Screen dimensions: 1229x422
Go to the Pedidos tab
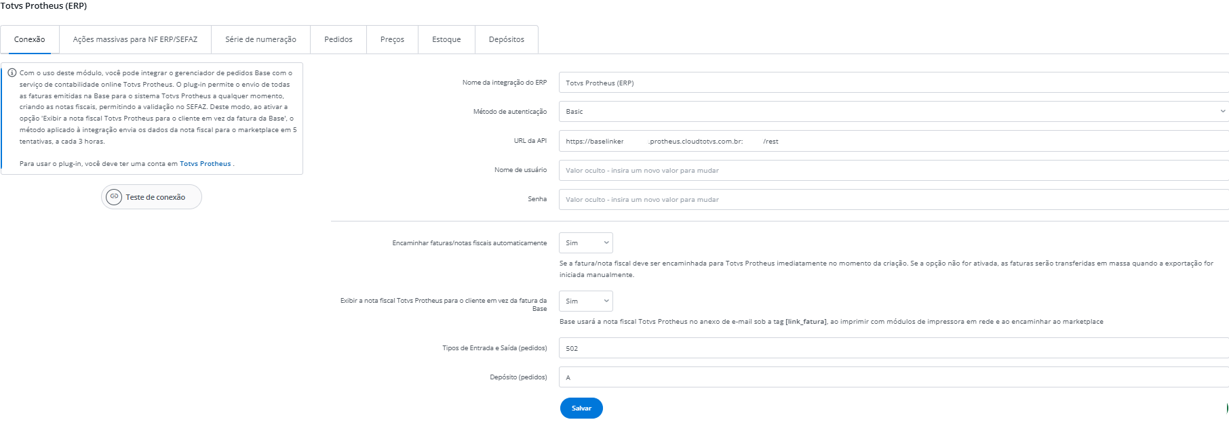[x=338, y=39]
